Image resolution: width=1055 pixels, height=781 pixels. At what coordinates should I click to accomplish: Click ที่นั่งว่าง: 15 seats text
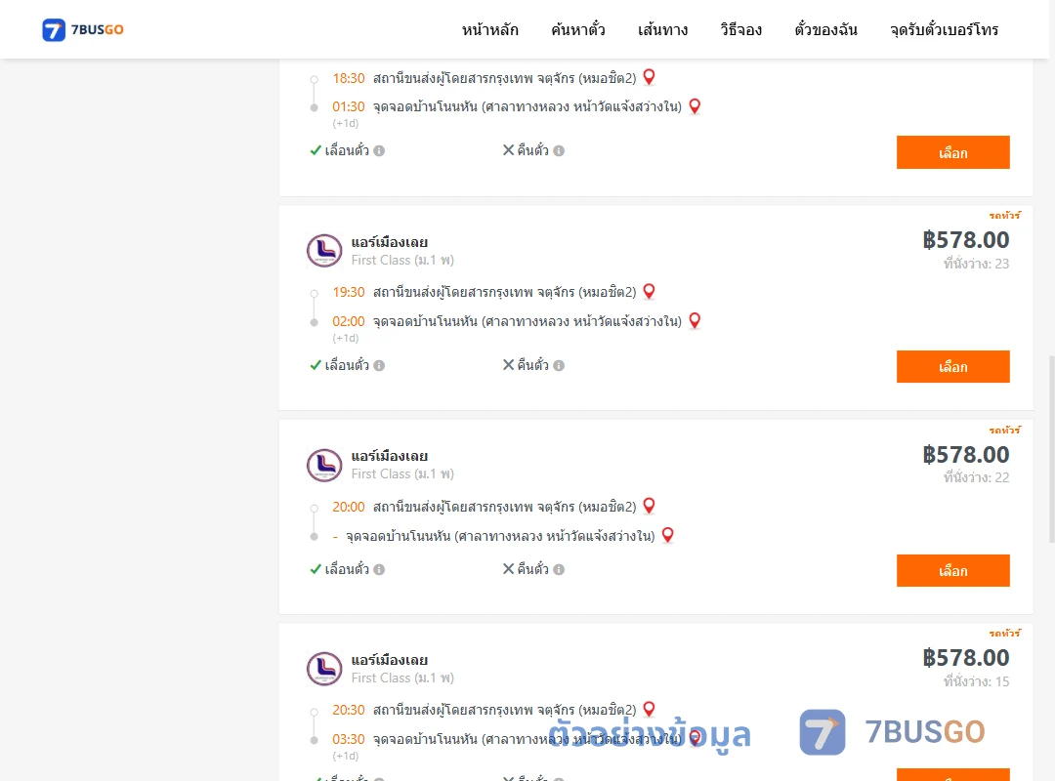976,681
